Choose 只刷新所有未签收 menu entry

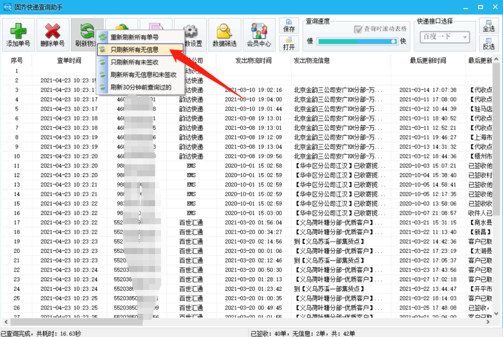[140, 62]
